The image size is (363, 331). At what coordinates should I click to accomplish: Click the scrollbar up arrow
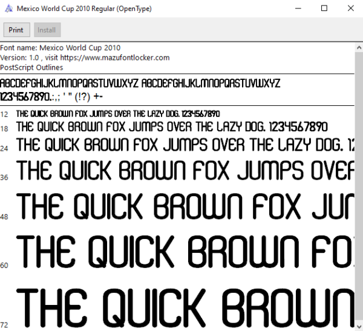pos(359,48)
